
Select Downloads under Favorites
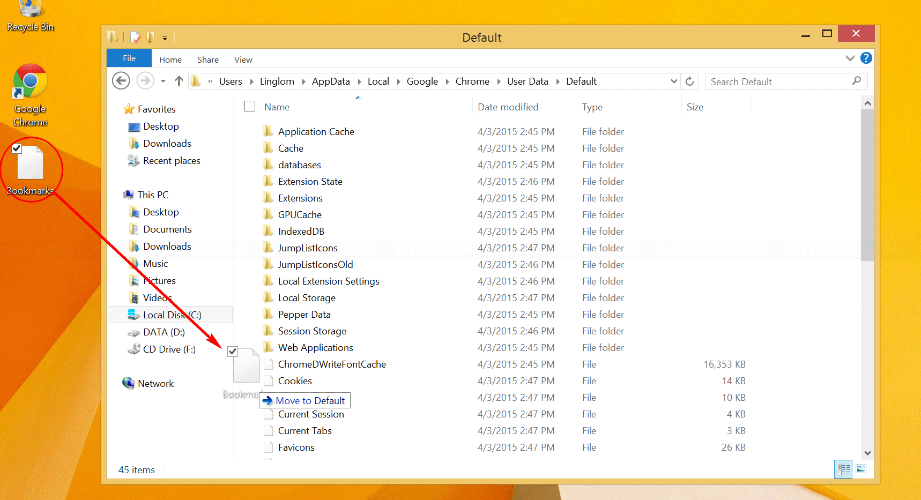pos(167,143)
